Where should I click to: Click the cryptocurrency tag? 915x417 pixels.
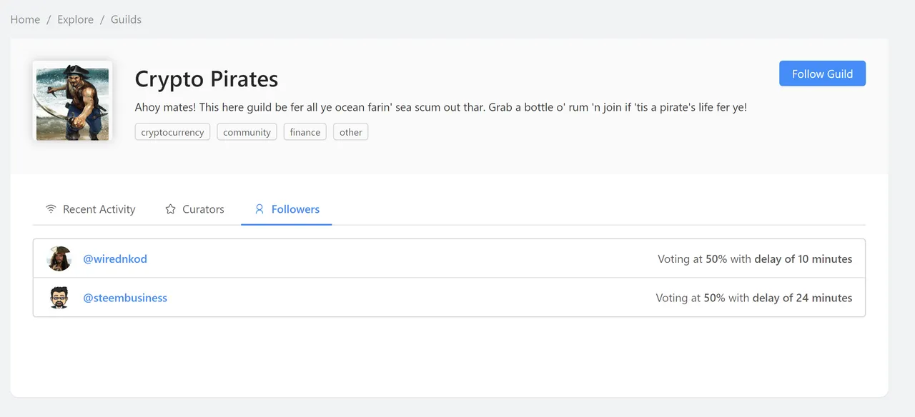172,132
